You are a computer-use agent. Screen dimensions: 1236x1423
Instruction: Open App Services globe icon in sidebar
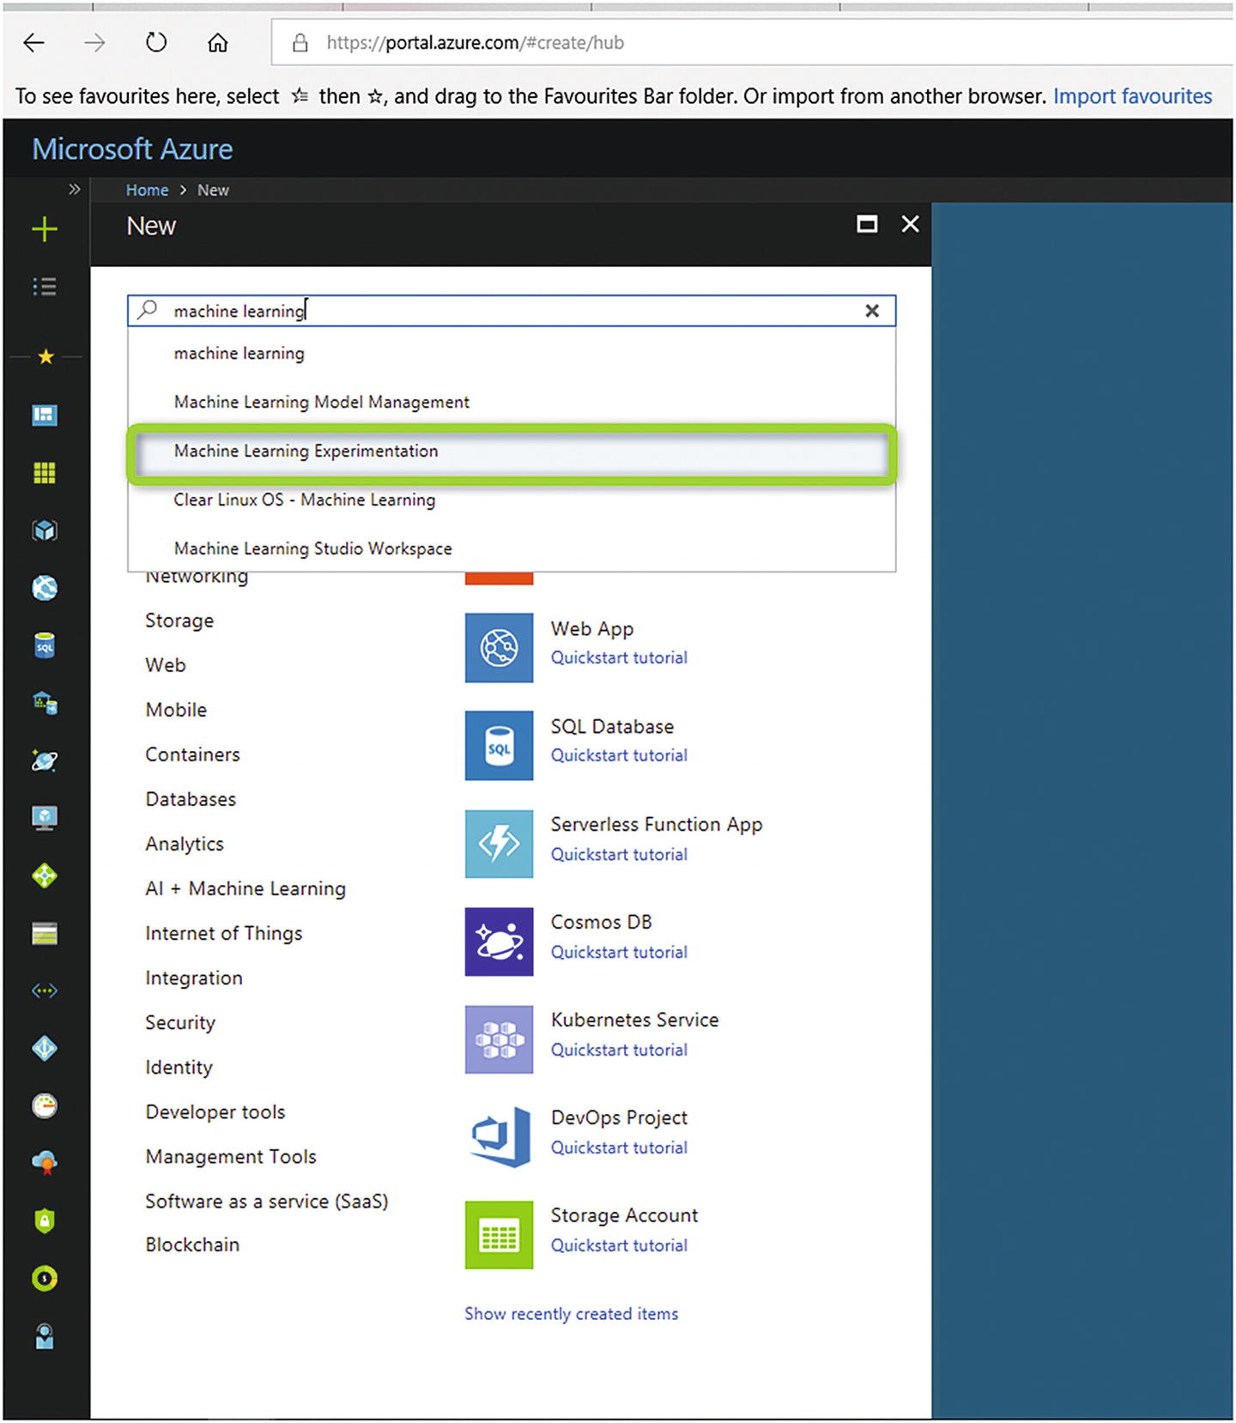tap(45, 588)
